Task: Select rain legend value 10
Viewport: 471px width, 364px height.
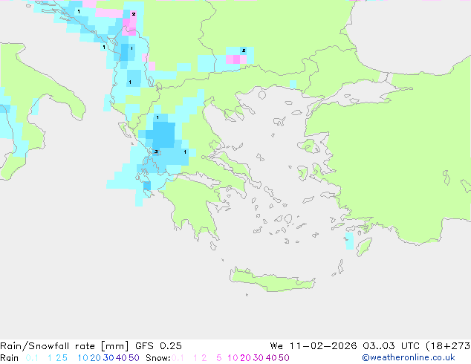Action: (82, 358)
